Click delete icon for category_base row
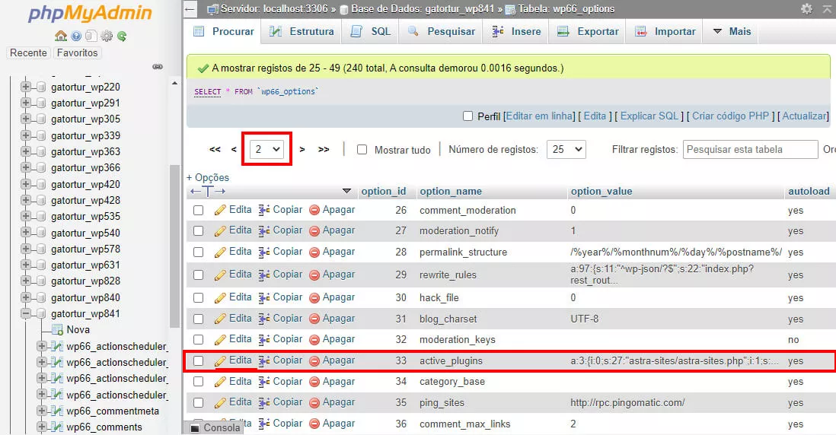The height and width of the screenshot is (435, 836). point(314,382)
